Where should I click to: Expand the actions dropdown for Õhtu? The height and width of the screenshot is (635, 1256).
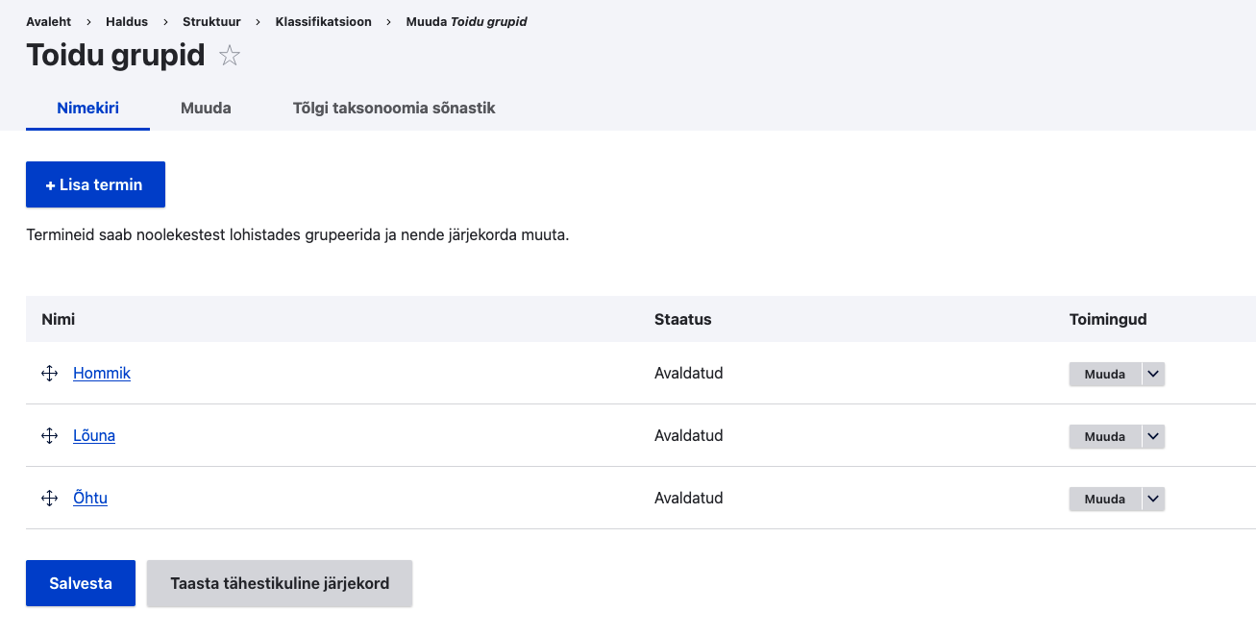[x=1154, y=499]
